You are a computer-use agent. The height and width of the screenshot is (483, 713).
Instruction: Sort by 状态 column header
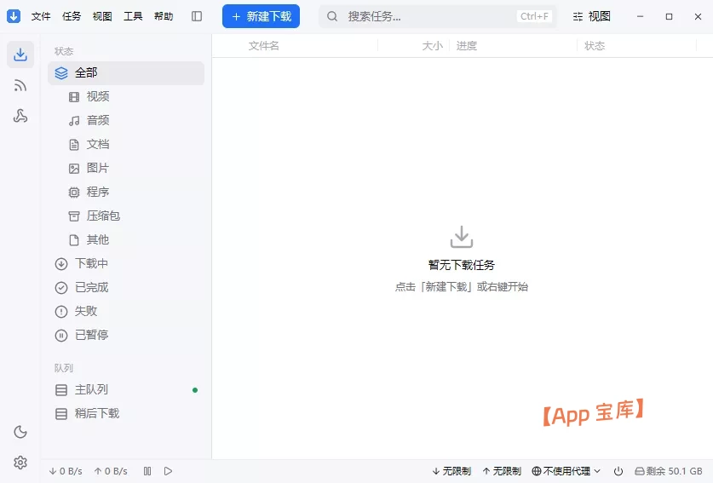point(595,46)
